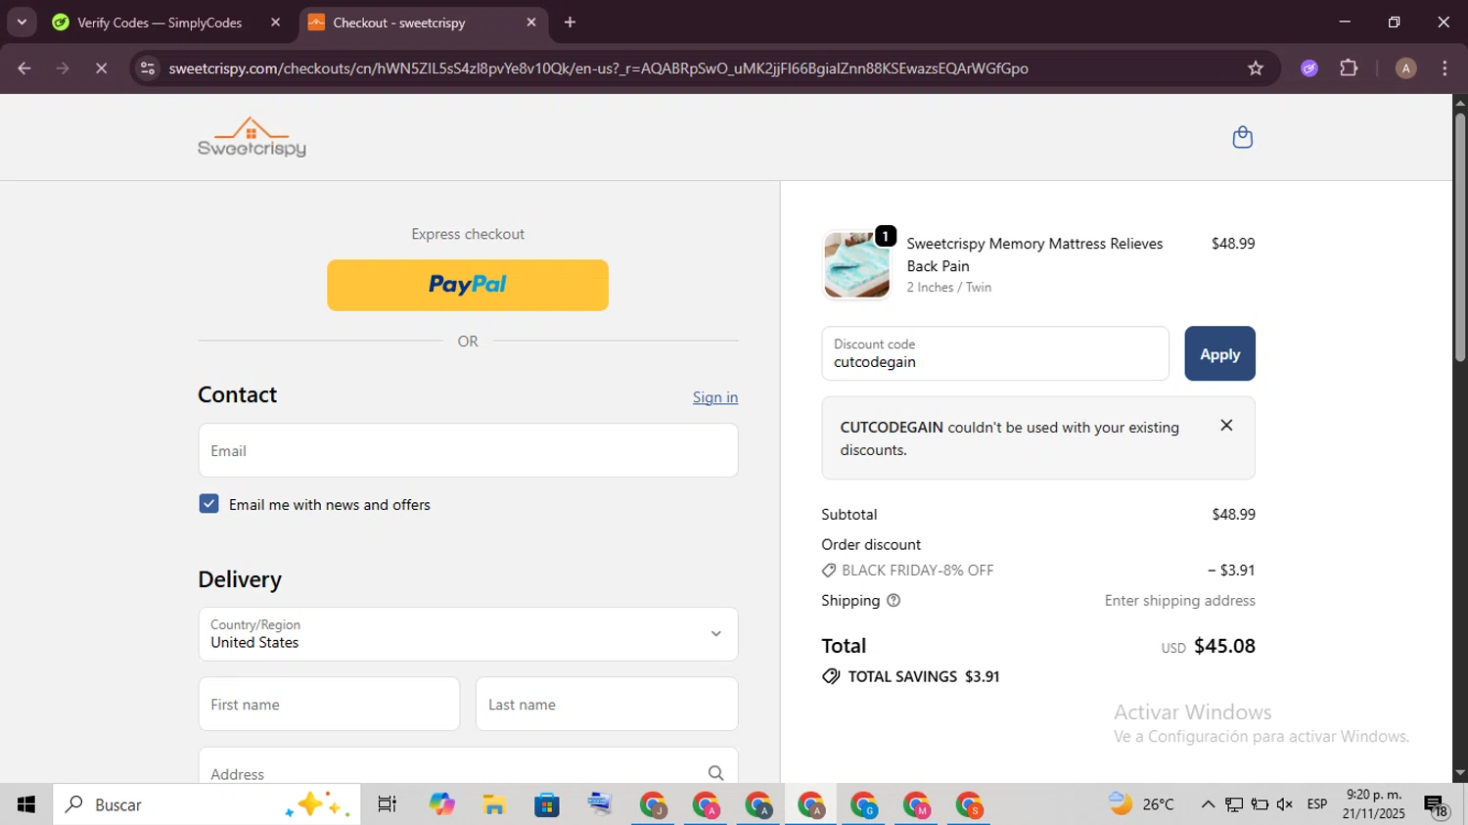1468x825 pixels.
Task: Pay with the PayPal express button
Action: tap(468, 285)
